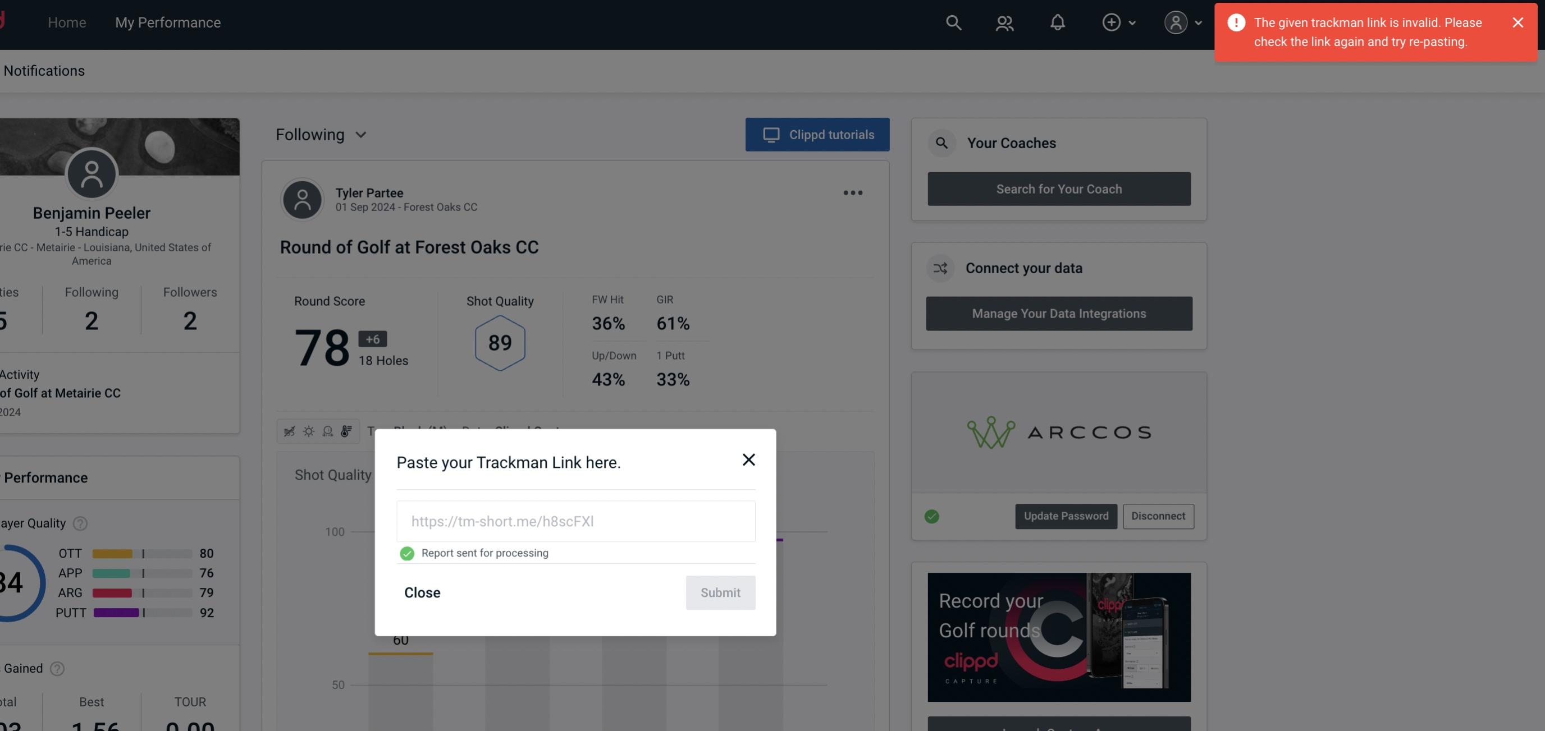Click the add/create plus icon

pyautogui.click(x=1112, y=21)
